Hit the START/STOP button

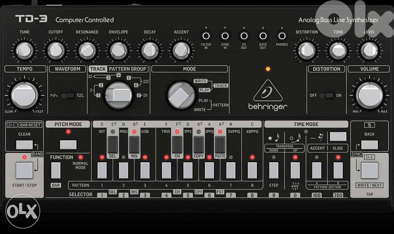point(24,170)
